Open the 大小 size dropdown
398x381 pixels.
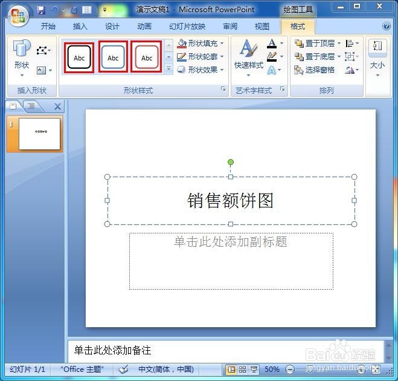pos(377,58)
